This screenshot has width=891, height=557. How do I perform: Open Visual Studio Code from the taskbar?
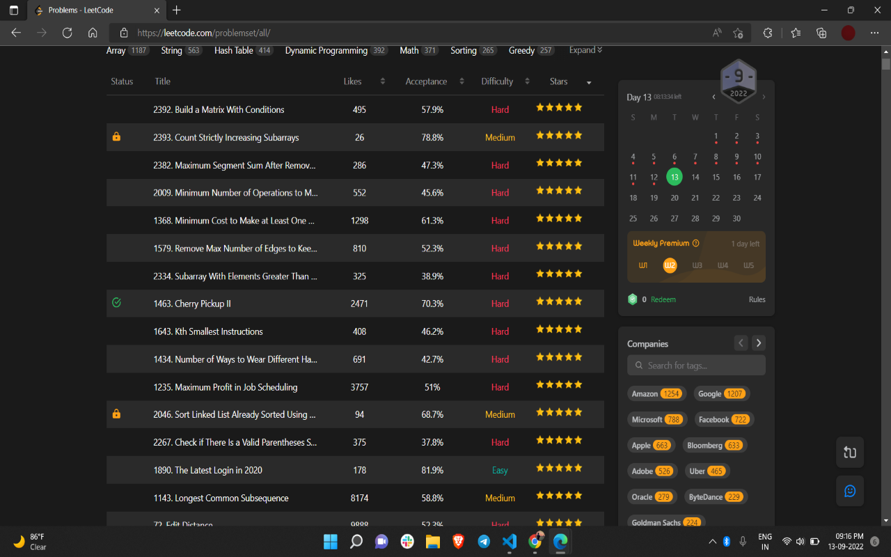pyautogui.click(x=509, y=541)
